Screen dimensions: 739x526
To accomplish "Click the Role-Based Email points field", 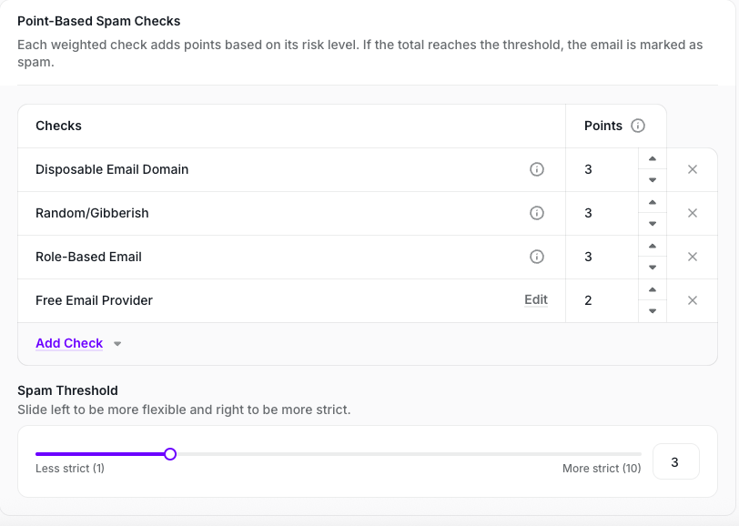I will [601, 257].
